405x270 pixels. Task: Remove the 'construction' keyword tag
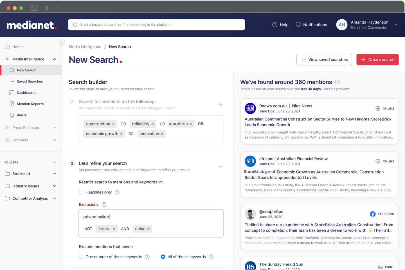point(113,124)
